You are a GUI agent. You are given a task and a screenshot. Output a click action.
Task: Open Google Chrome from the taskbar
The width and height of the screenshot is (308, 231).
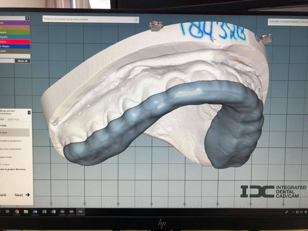17,212
